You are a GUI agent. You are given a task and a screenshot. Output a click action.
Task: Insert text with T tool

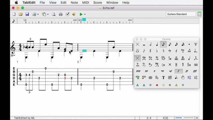tap(163, 78)
